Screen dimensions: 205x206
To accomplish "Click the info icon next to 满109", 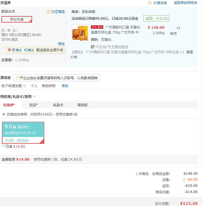I will (28, 127).
